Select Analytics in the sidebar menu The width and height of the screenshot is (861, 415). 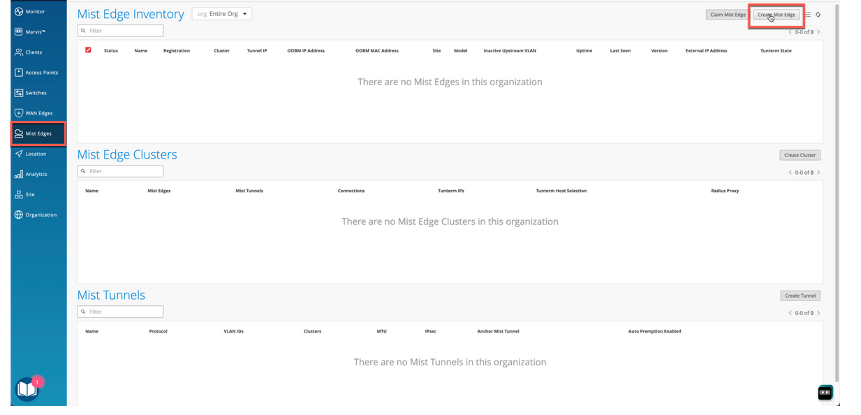(36, 174)
